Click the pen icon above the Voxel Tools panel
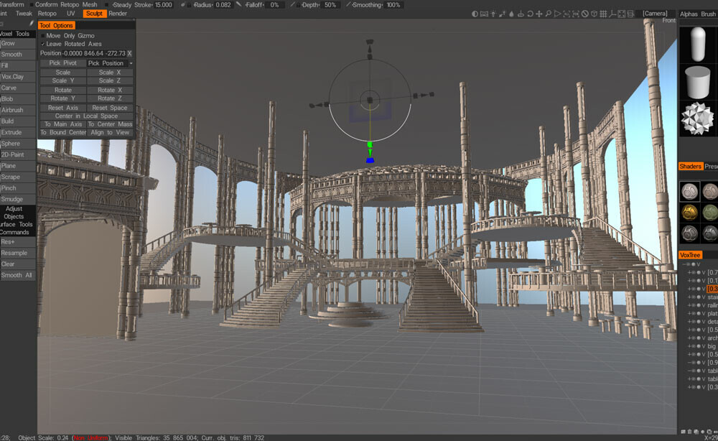The height and width of the screenshot is (441, 718). pyautogui.click(x=31, y=24)
